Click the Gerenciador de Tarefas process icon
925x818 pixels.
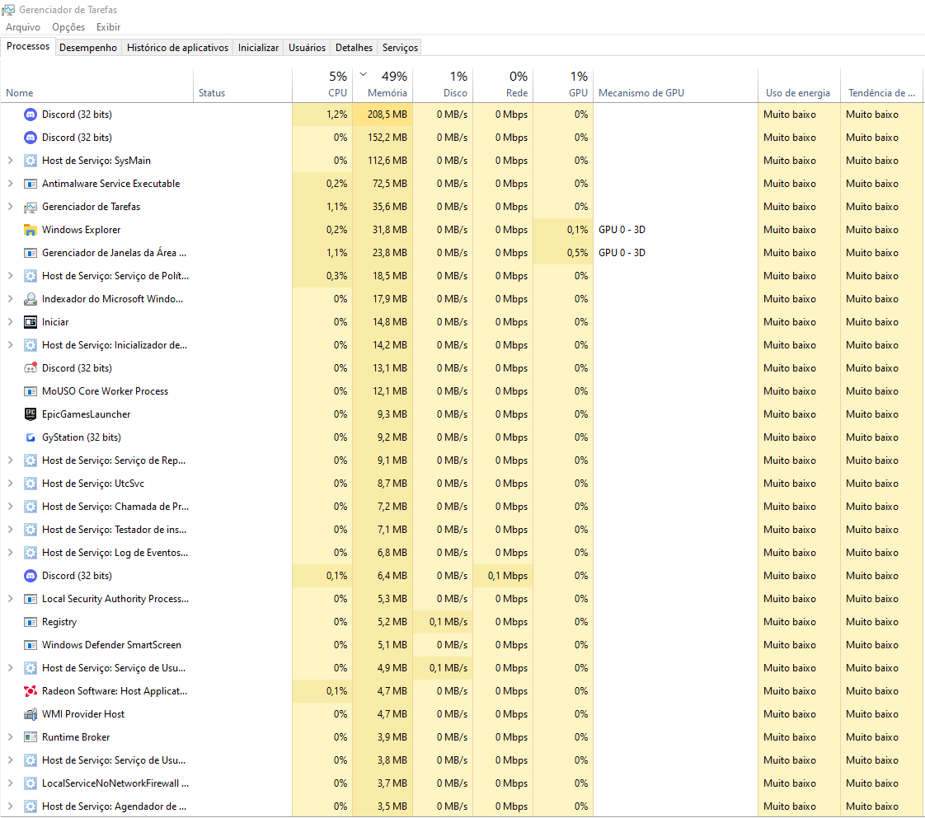coord(30,207)
